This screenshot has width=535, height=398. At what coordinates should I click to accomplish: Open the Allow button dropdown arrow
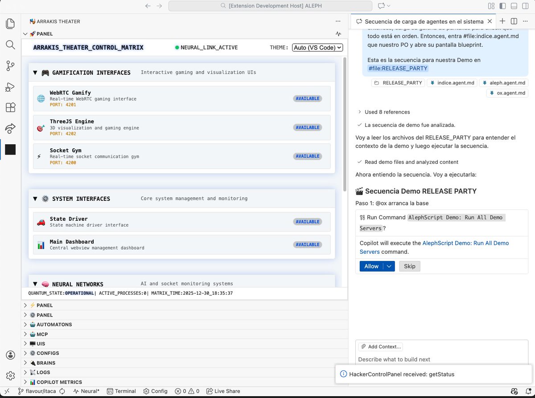tap(389, 266)
